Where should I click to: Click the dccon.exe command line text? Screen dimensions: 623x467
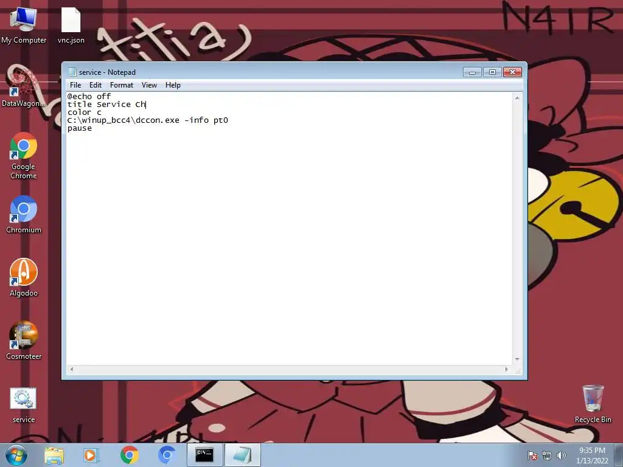point(147,120)
